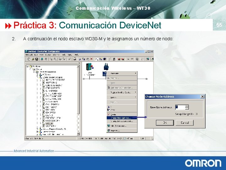226x170 pixels.
Task: Click the green Connect network toolbar icon
Action: tap(42, 59)
